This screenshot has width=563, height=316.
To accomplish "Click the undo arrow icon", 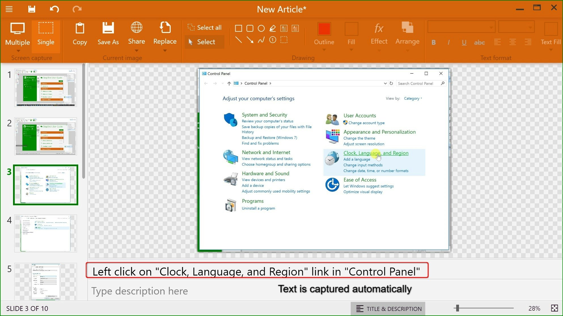I will pos(54,9).
